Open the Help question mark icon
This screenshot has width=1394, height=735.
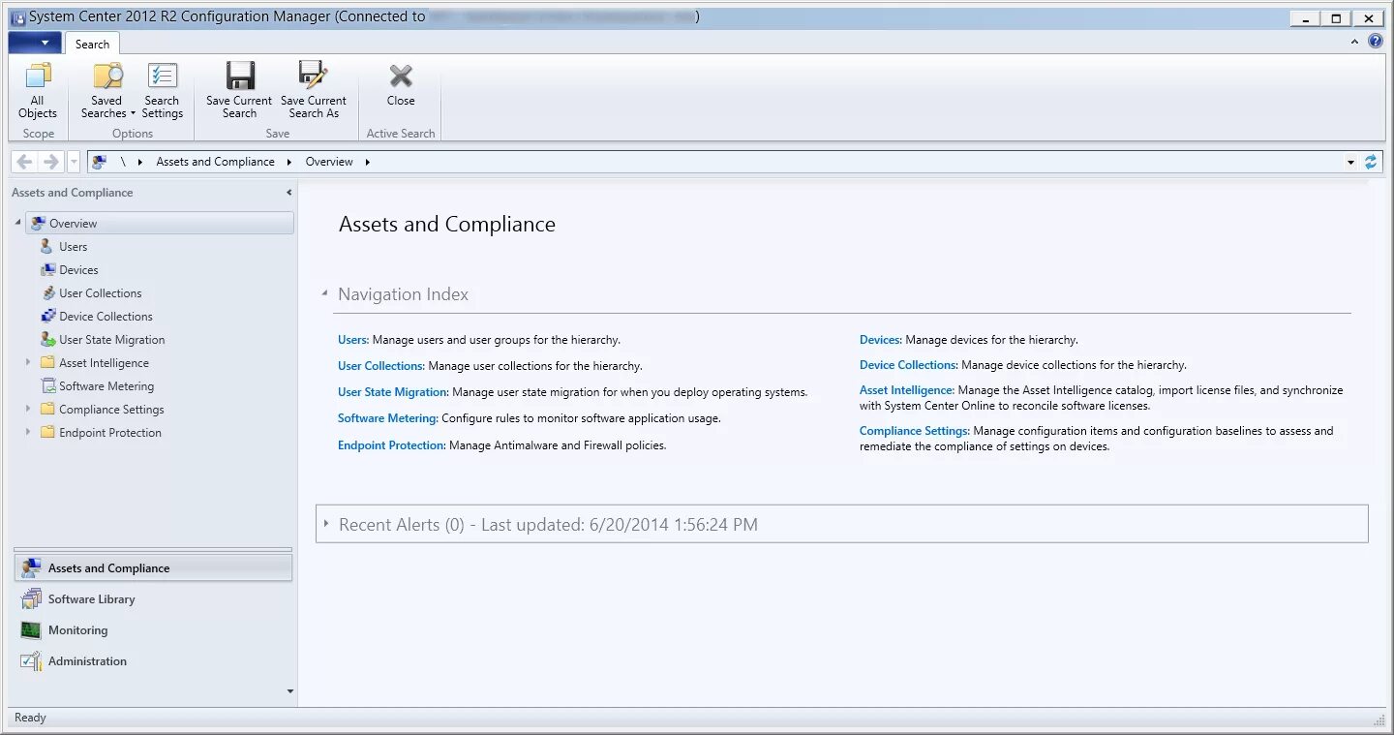[x=1376, y=42]
